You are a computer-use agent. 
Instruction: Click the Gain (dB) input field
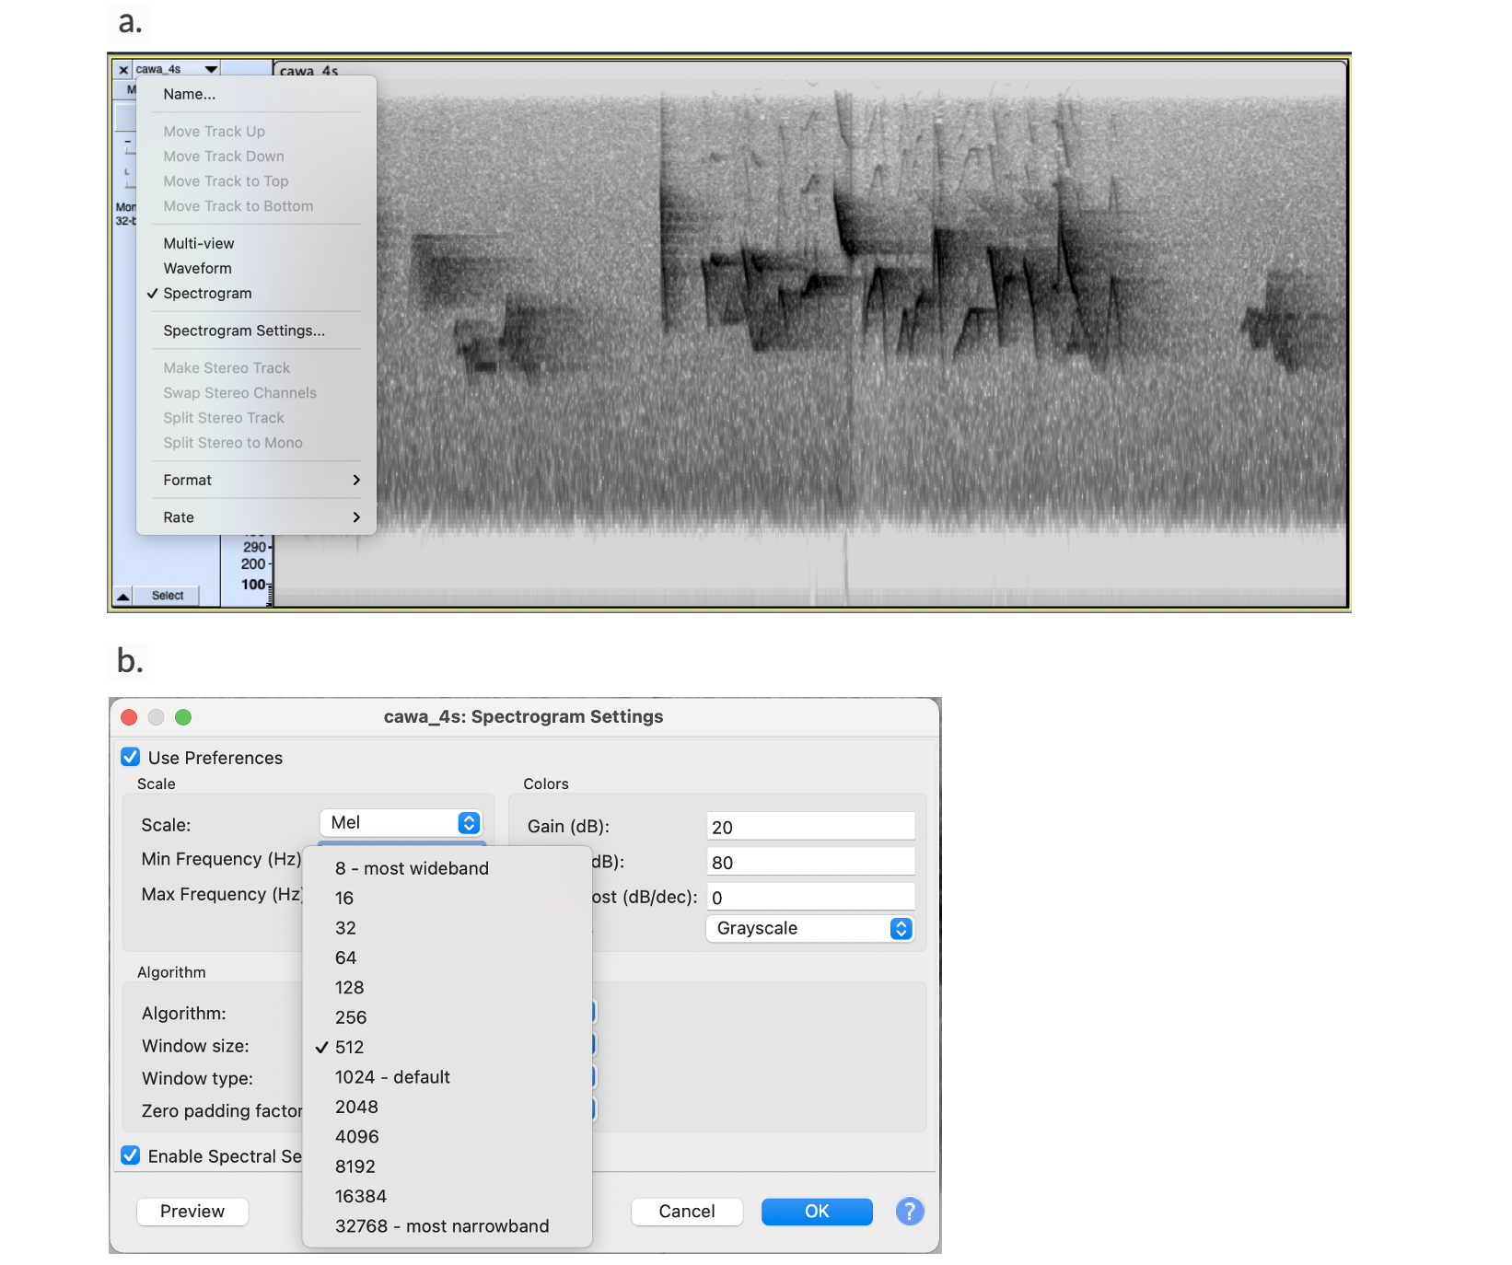810,827
